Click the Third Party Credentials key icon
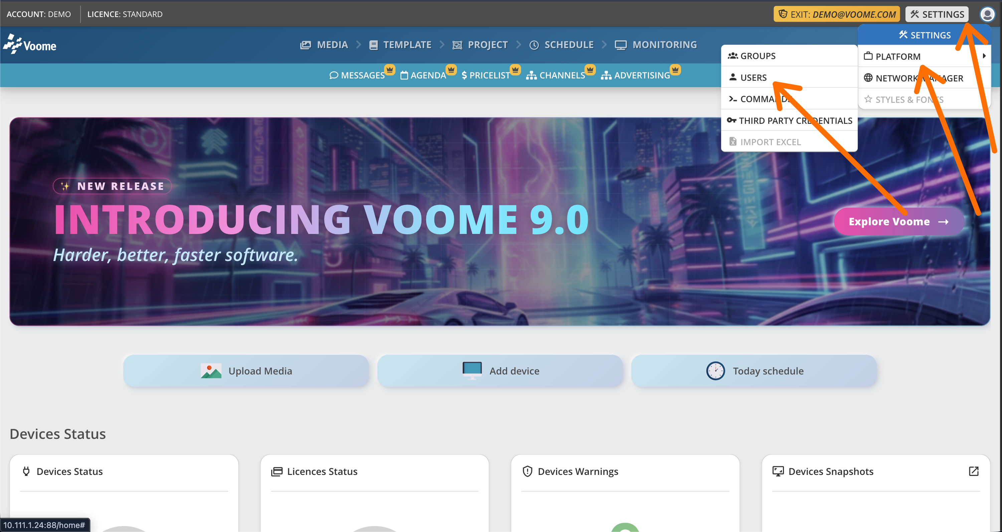 coord(732,120)
